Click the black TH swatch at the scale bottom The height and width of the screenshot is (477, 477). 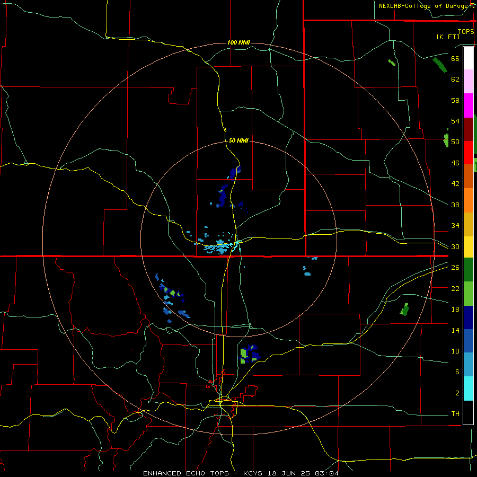[468, 412]
